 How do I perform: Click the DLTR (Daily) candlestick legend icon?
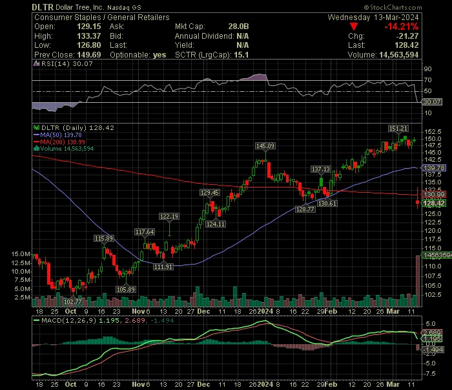click(x=37, y=127)
